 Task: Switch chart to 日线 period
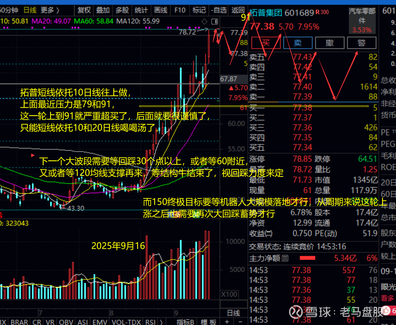pos(30,10)
